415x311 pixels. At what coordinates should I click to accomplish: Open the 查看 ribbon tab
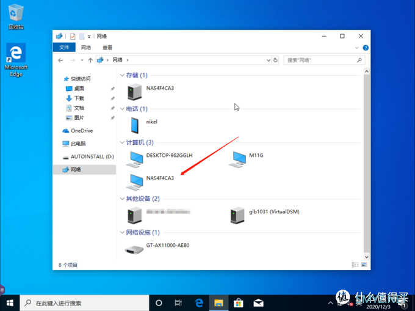click(107, 48)
